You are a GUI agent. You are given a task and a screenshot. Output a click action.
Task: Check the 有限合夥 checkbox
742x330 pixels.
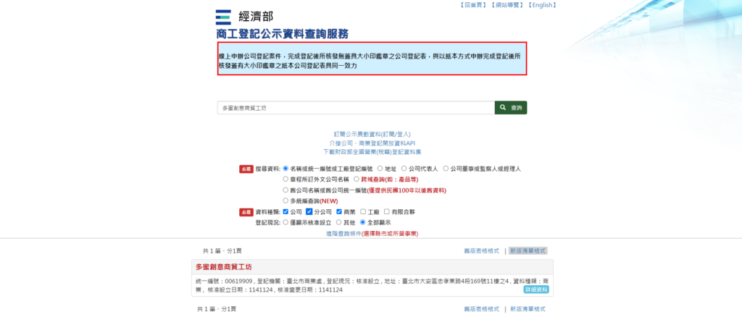(x=386, y=212)
